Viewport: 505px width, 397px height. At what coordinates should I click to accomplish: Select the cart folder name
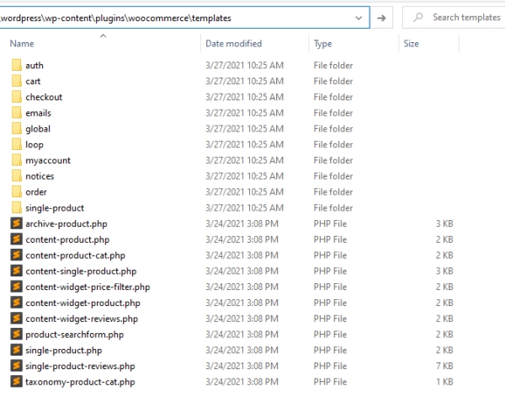pos(33,81)
